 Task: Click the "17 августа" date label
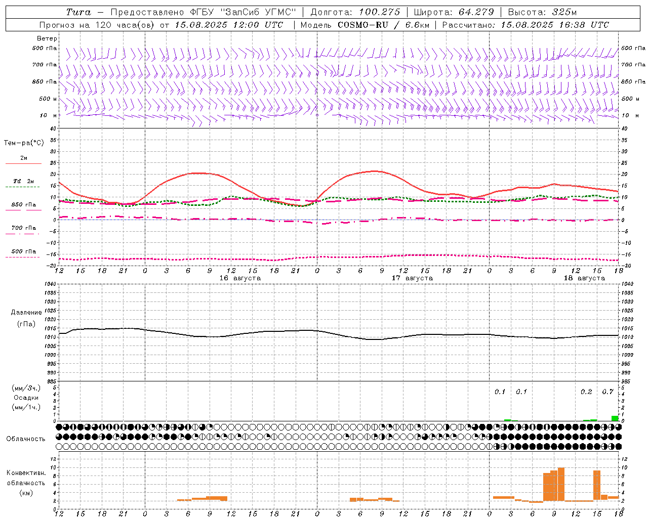412,278
